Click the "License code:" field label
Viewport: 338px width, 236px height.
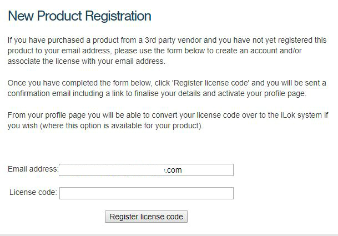pyautogui.click(x=33, y=192)
